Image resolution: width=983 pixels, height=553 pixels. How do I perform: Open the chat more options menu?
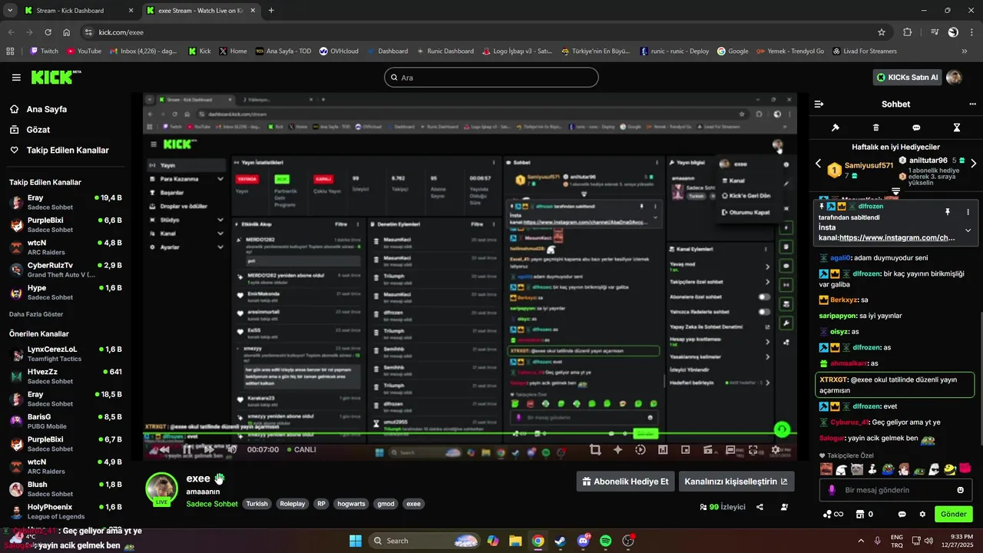point(972,104)
